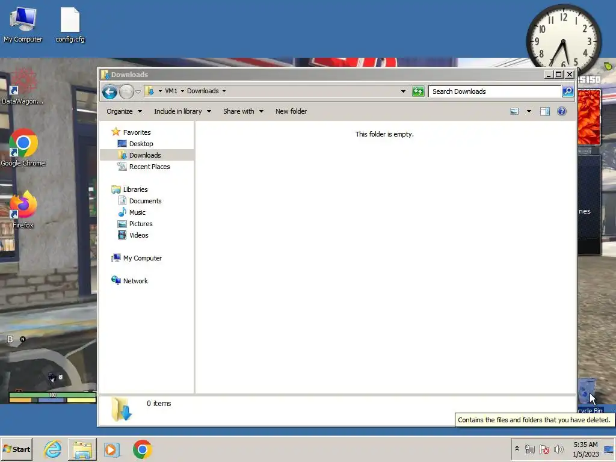Select the config.cfg desktop file
The height and width of the screenshot is (462, 616).
70,24
